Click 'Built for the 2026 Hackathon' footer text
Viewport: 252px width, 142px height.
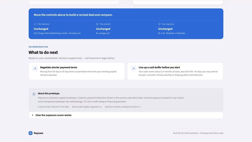[198, 133]
